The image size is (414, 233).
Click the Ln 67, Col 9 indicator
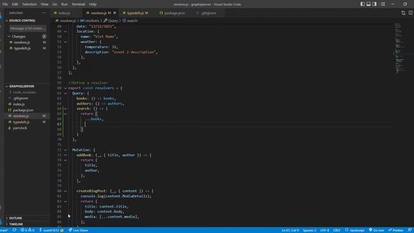point(290,230)
